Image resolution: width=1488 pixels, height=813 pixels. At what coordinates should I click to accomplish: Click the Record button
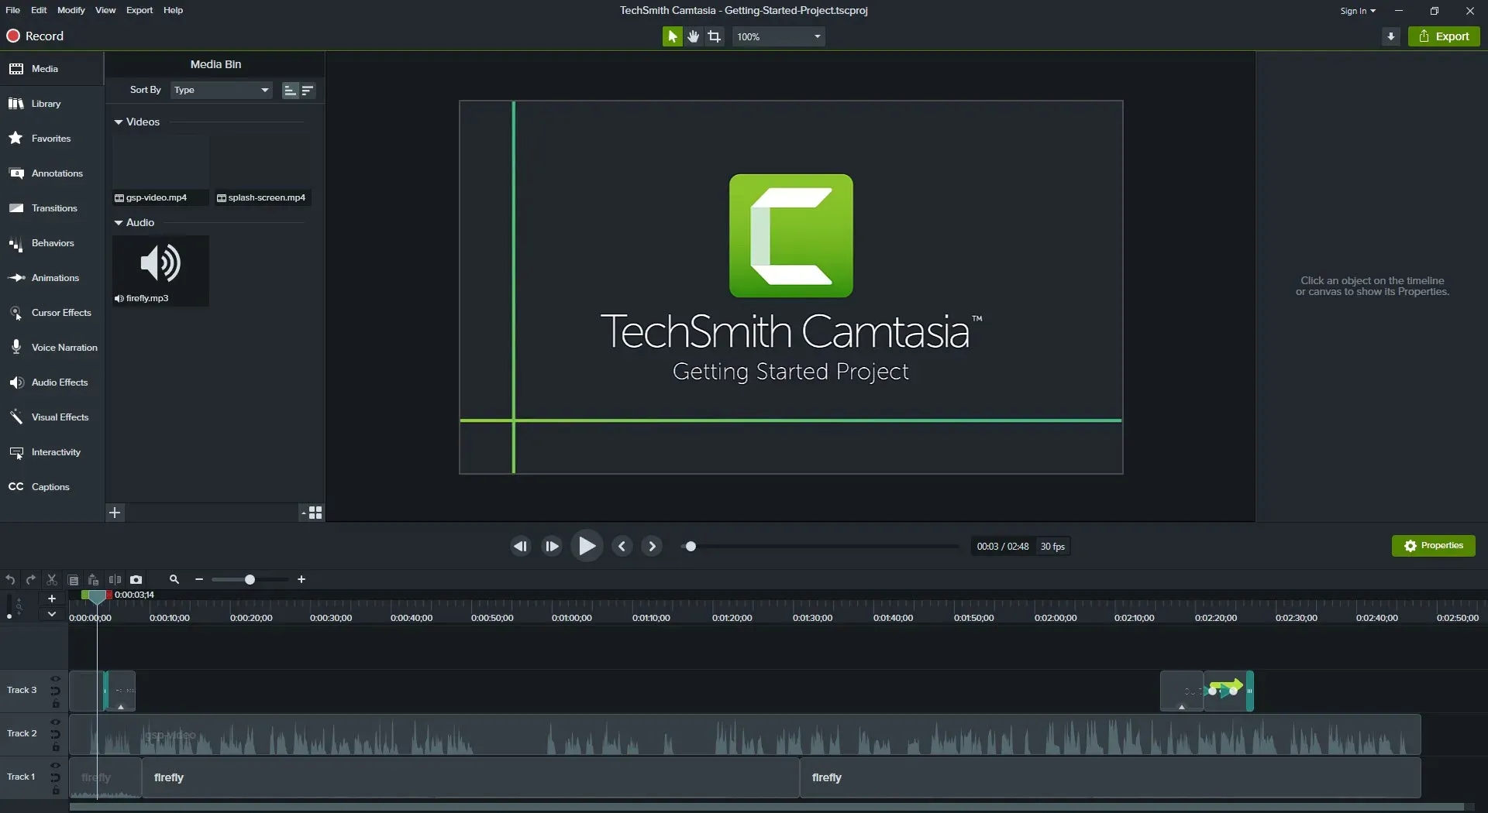click(36, 36)
